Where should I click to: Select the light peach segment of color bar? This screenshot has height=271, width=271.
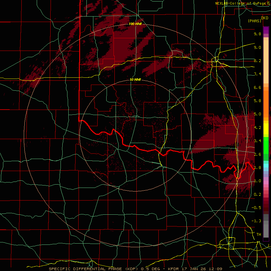266,62
